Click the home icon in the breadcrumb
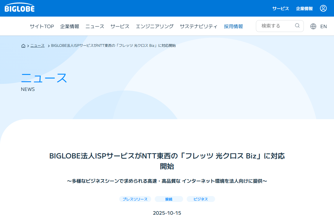The height and width of the screenshot is (223, 334). point(23,46)
